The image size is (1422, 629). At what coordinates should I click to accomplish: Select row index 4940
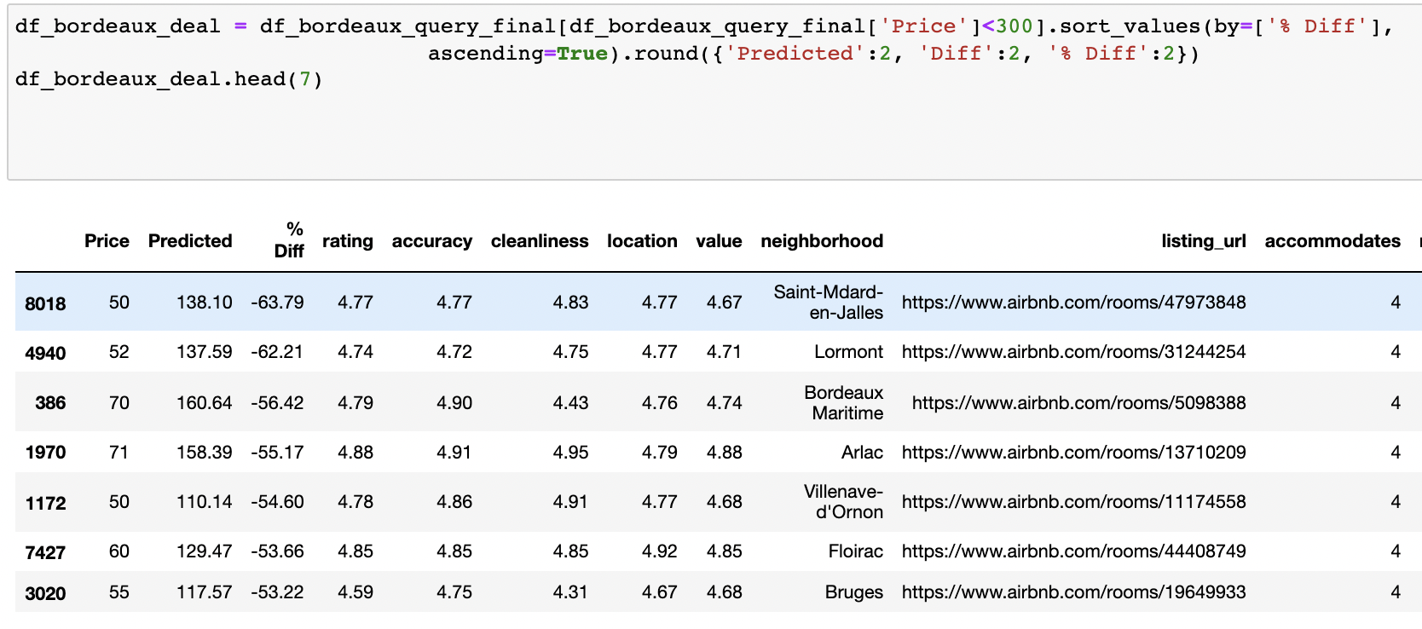point(45,354)
